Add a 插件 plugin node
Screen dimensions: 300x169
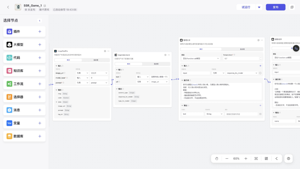[40, 31]
